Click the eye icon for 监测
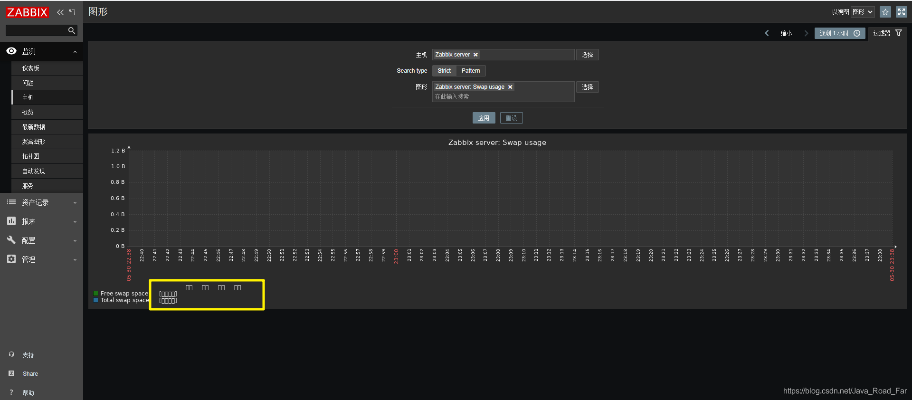Image resolution: width=912 pixels, height=400 pixels. click(11, 51)
